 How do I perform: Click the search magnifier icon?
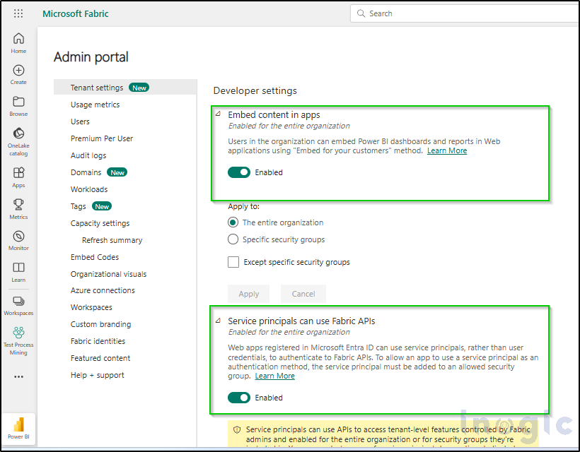(x=361, y=13)
